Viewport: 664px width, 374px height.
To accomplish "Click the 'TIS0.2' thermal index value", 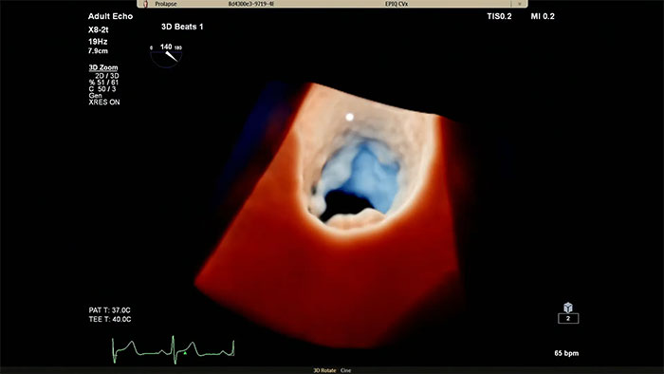I will tap(499, 16).
